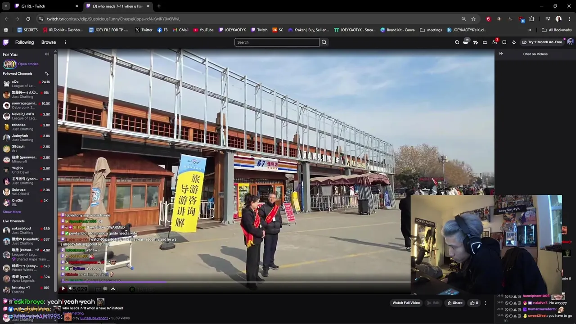
Task: Open the Brand Kit - Canva bookmark
Action: pos(397,30)
